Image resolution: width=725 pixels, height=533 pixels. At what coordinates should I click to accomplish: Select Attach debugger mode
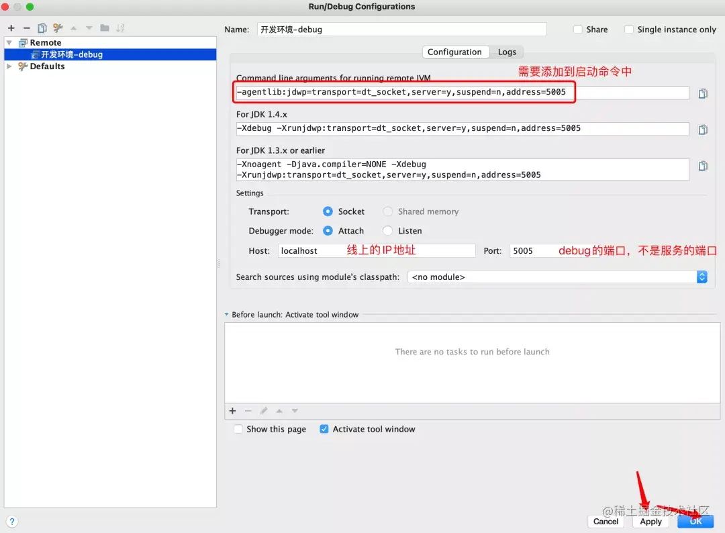(x=328, y=230)
